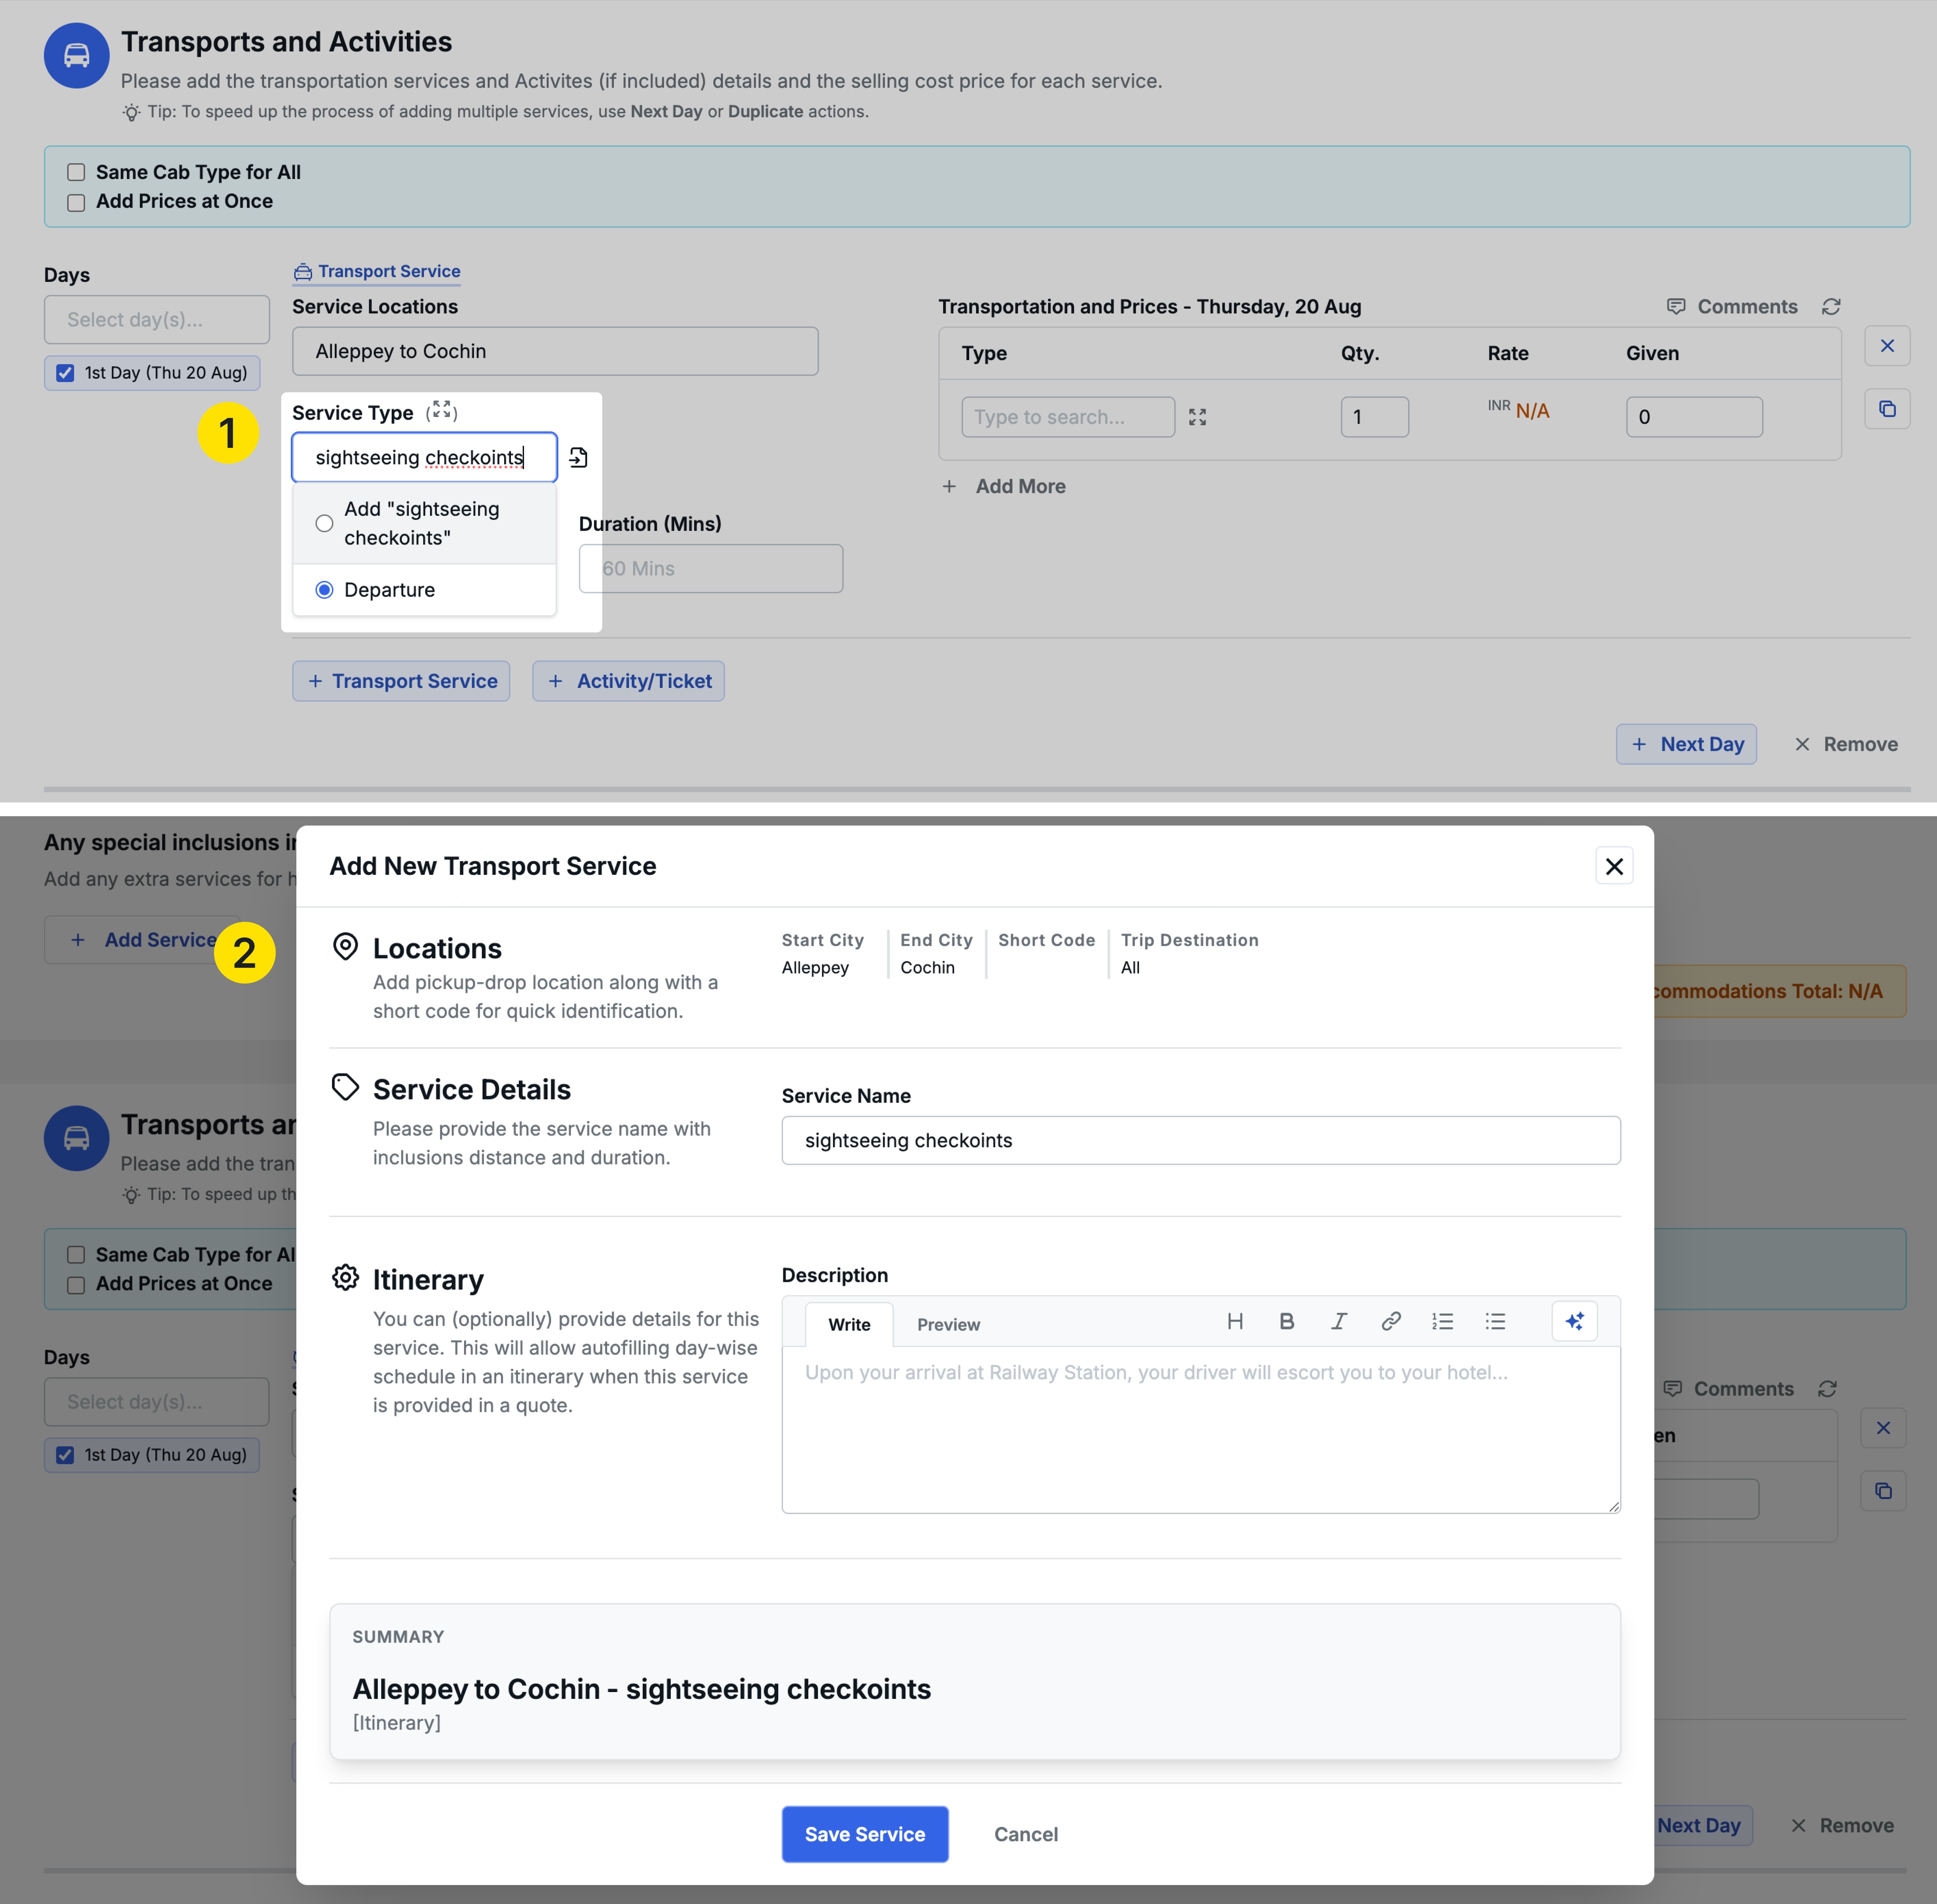Click Trip Destination value All
The width and height of the screenshot is (1937, 1904).
1130,968
